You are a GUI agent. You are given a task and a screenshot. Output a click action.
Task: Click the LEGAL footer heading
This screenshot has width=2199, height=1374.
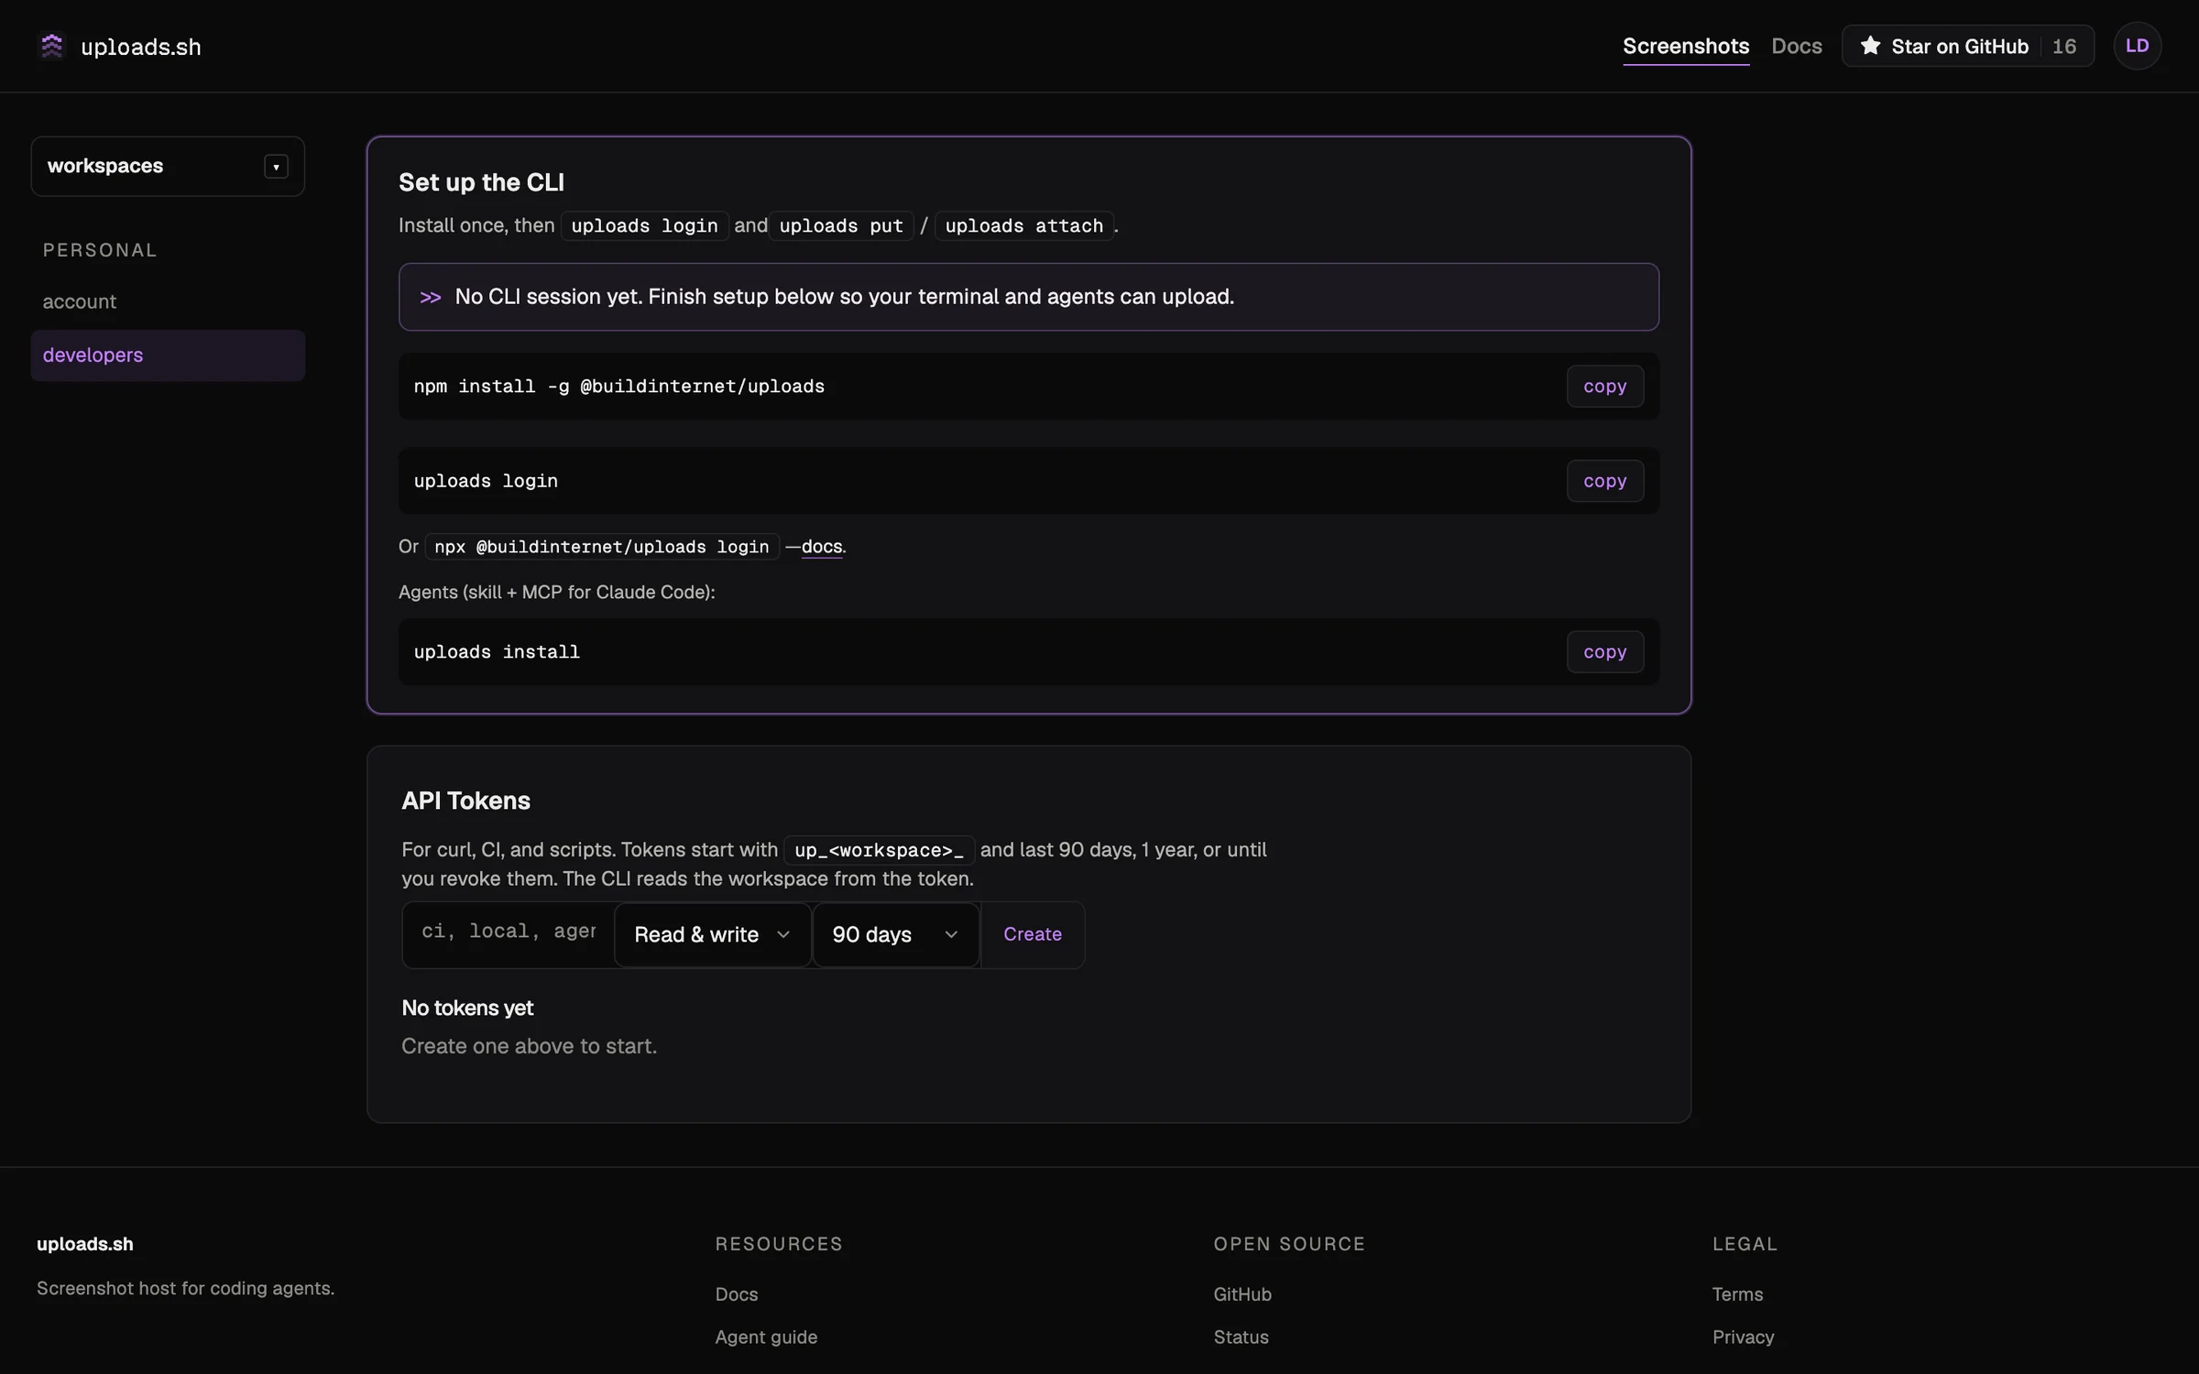click(x=1745, y=1244)
